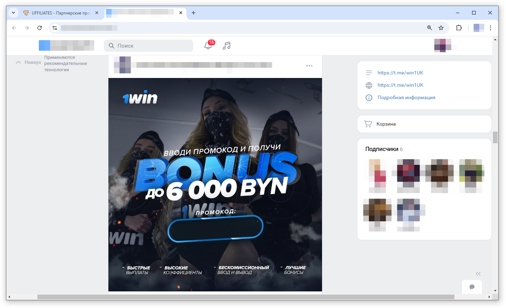Open the 1win bonus promo image

(x=215, y=185)
